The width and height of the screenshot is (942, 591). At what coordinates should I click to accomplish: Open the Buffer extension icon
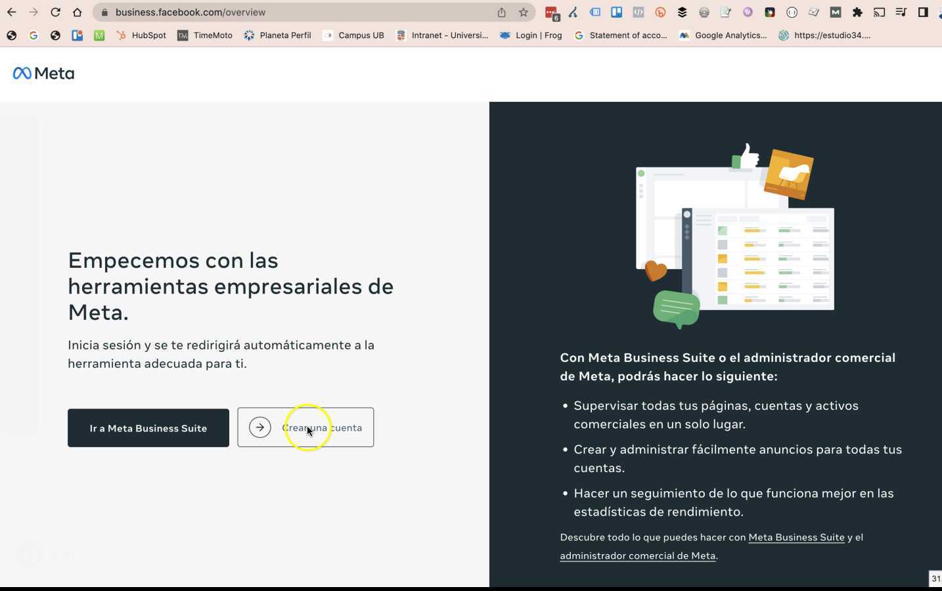point(682,12)
